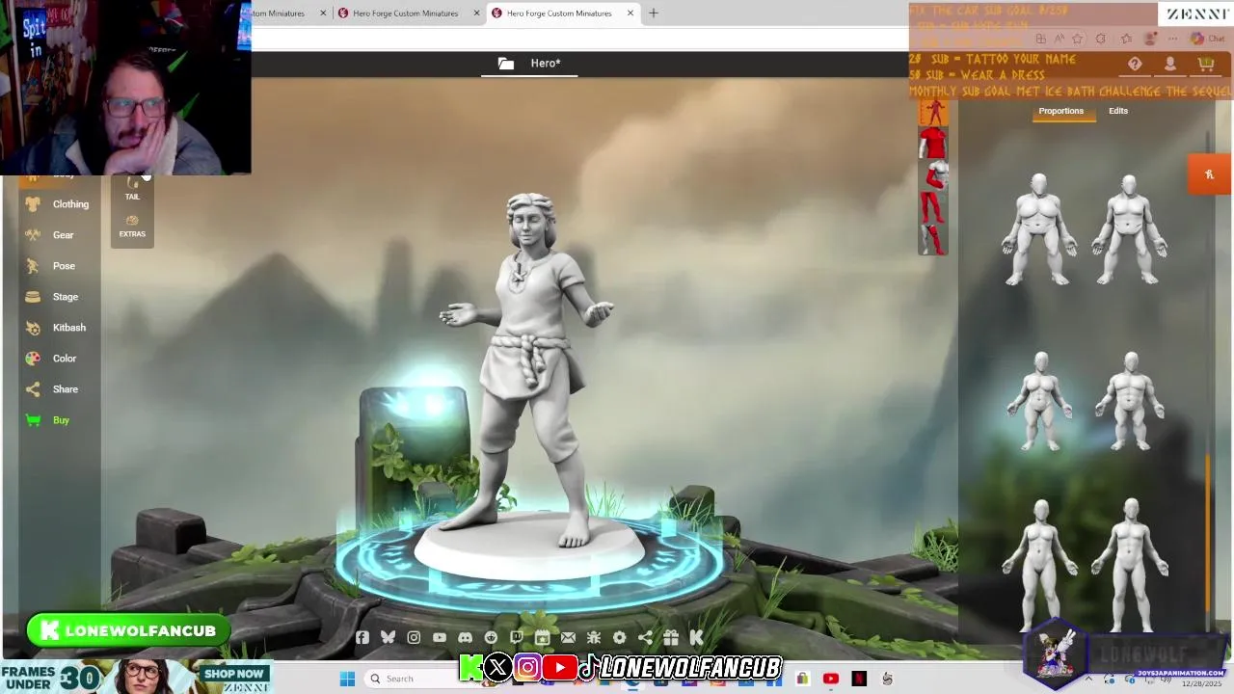Click the taskbar Search box
This screenshot has height=694, width=1234.
413,679
